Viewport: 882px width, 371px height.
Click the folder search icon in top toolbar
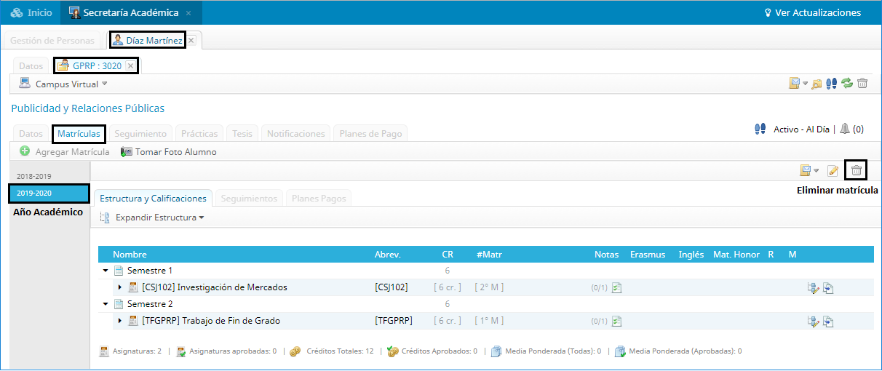[x=817, y=84]
